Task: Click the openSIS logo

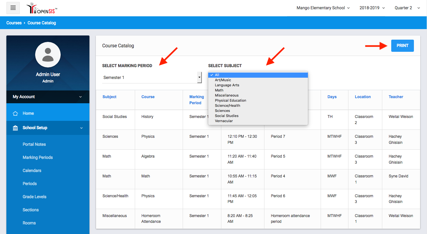Action: pyautogui.click(x=42, y=8)
